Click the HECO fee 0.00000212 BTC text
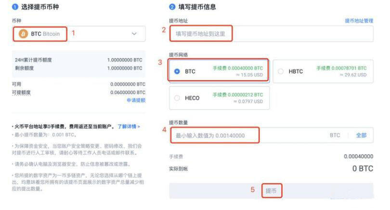Image resolution: width=390 pixels, height=210 pixels. [238, 95]
